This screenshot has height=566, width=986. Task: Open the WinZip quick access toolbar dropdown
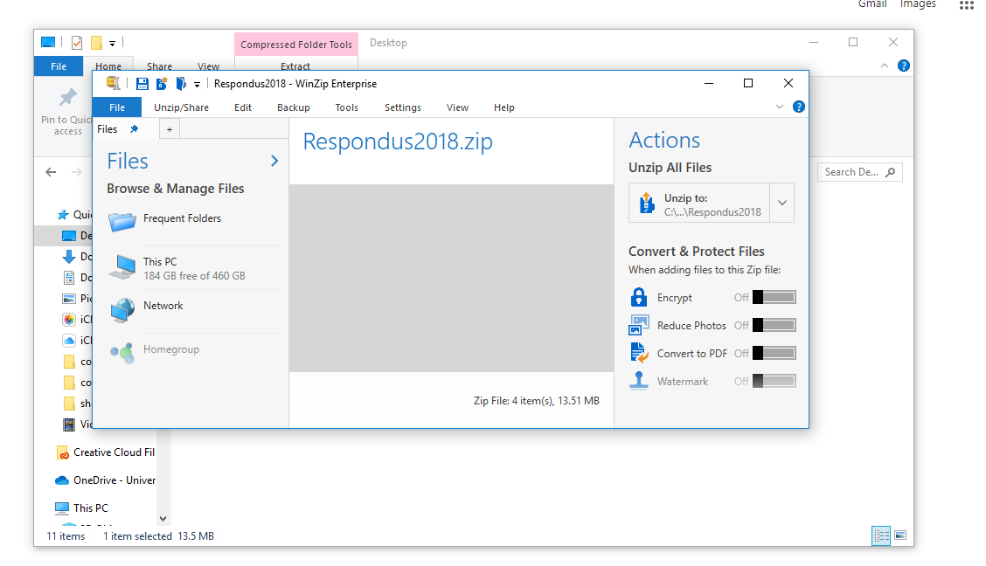[x=197, y=84]
